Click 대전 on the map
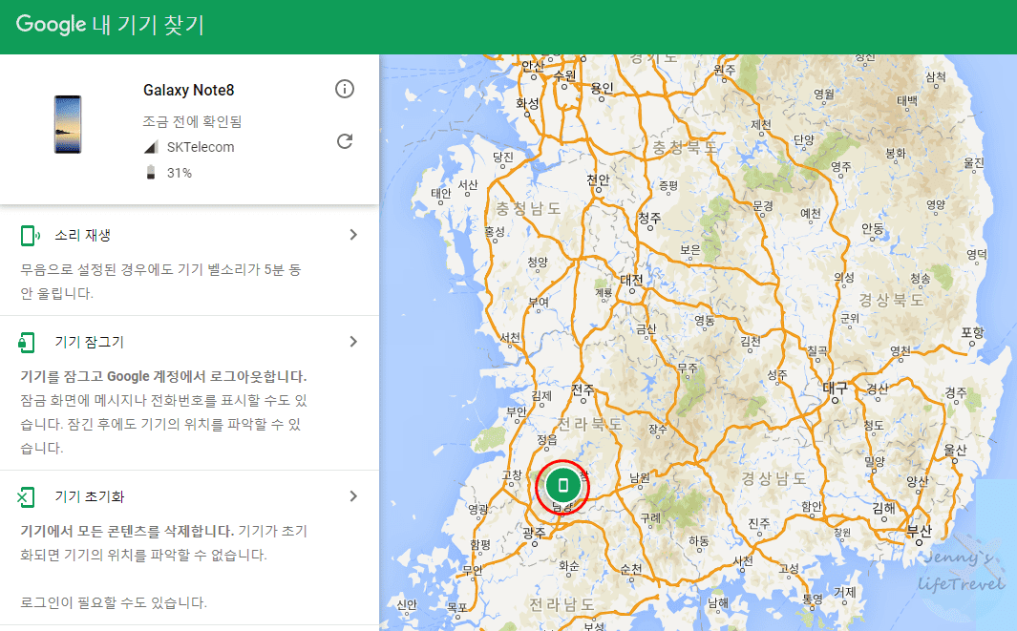 tap(631, 280)
